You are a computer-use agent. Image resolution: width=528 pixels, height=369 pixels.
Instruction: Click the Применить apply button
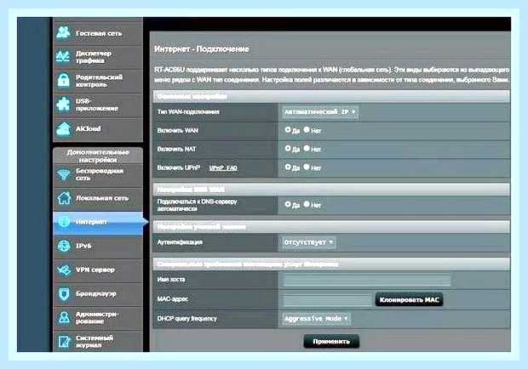[x=331, y=342]
